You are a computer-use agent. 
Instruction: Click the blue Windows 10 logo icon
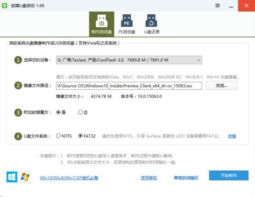(x=12, y=177)
